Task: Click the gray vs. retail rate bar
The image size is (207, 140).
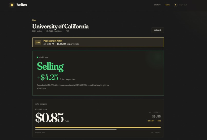Action: (x=76, y=129)
